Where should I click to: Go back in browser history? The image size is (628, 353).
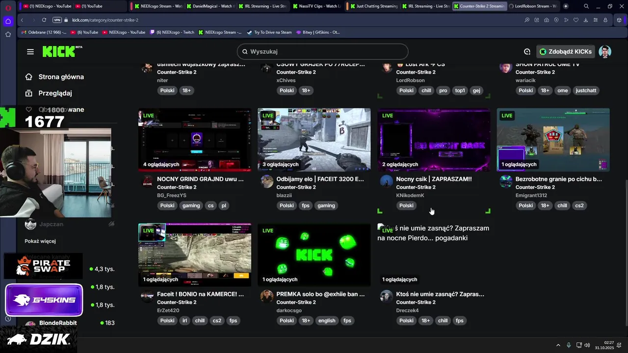[x=22, y=20]
